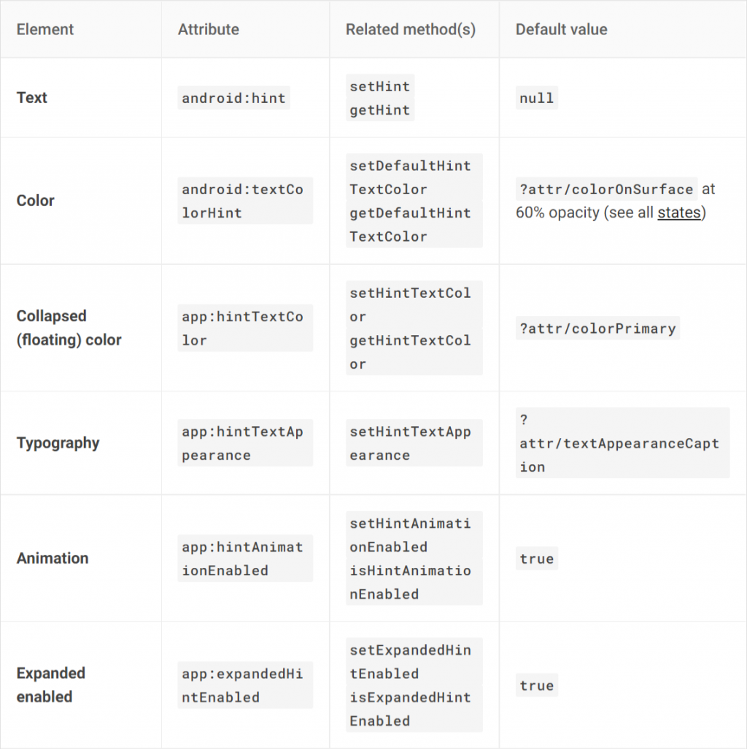This screenshot has width=747, height=749.
Task: Select the android:hint attribute code
Action: [x=233, y=98]
